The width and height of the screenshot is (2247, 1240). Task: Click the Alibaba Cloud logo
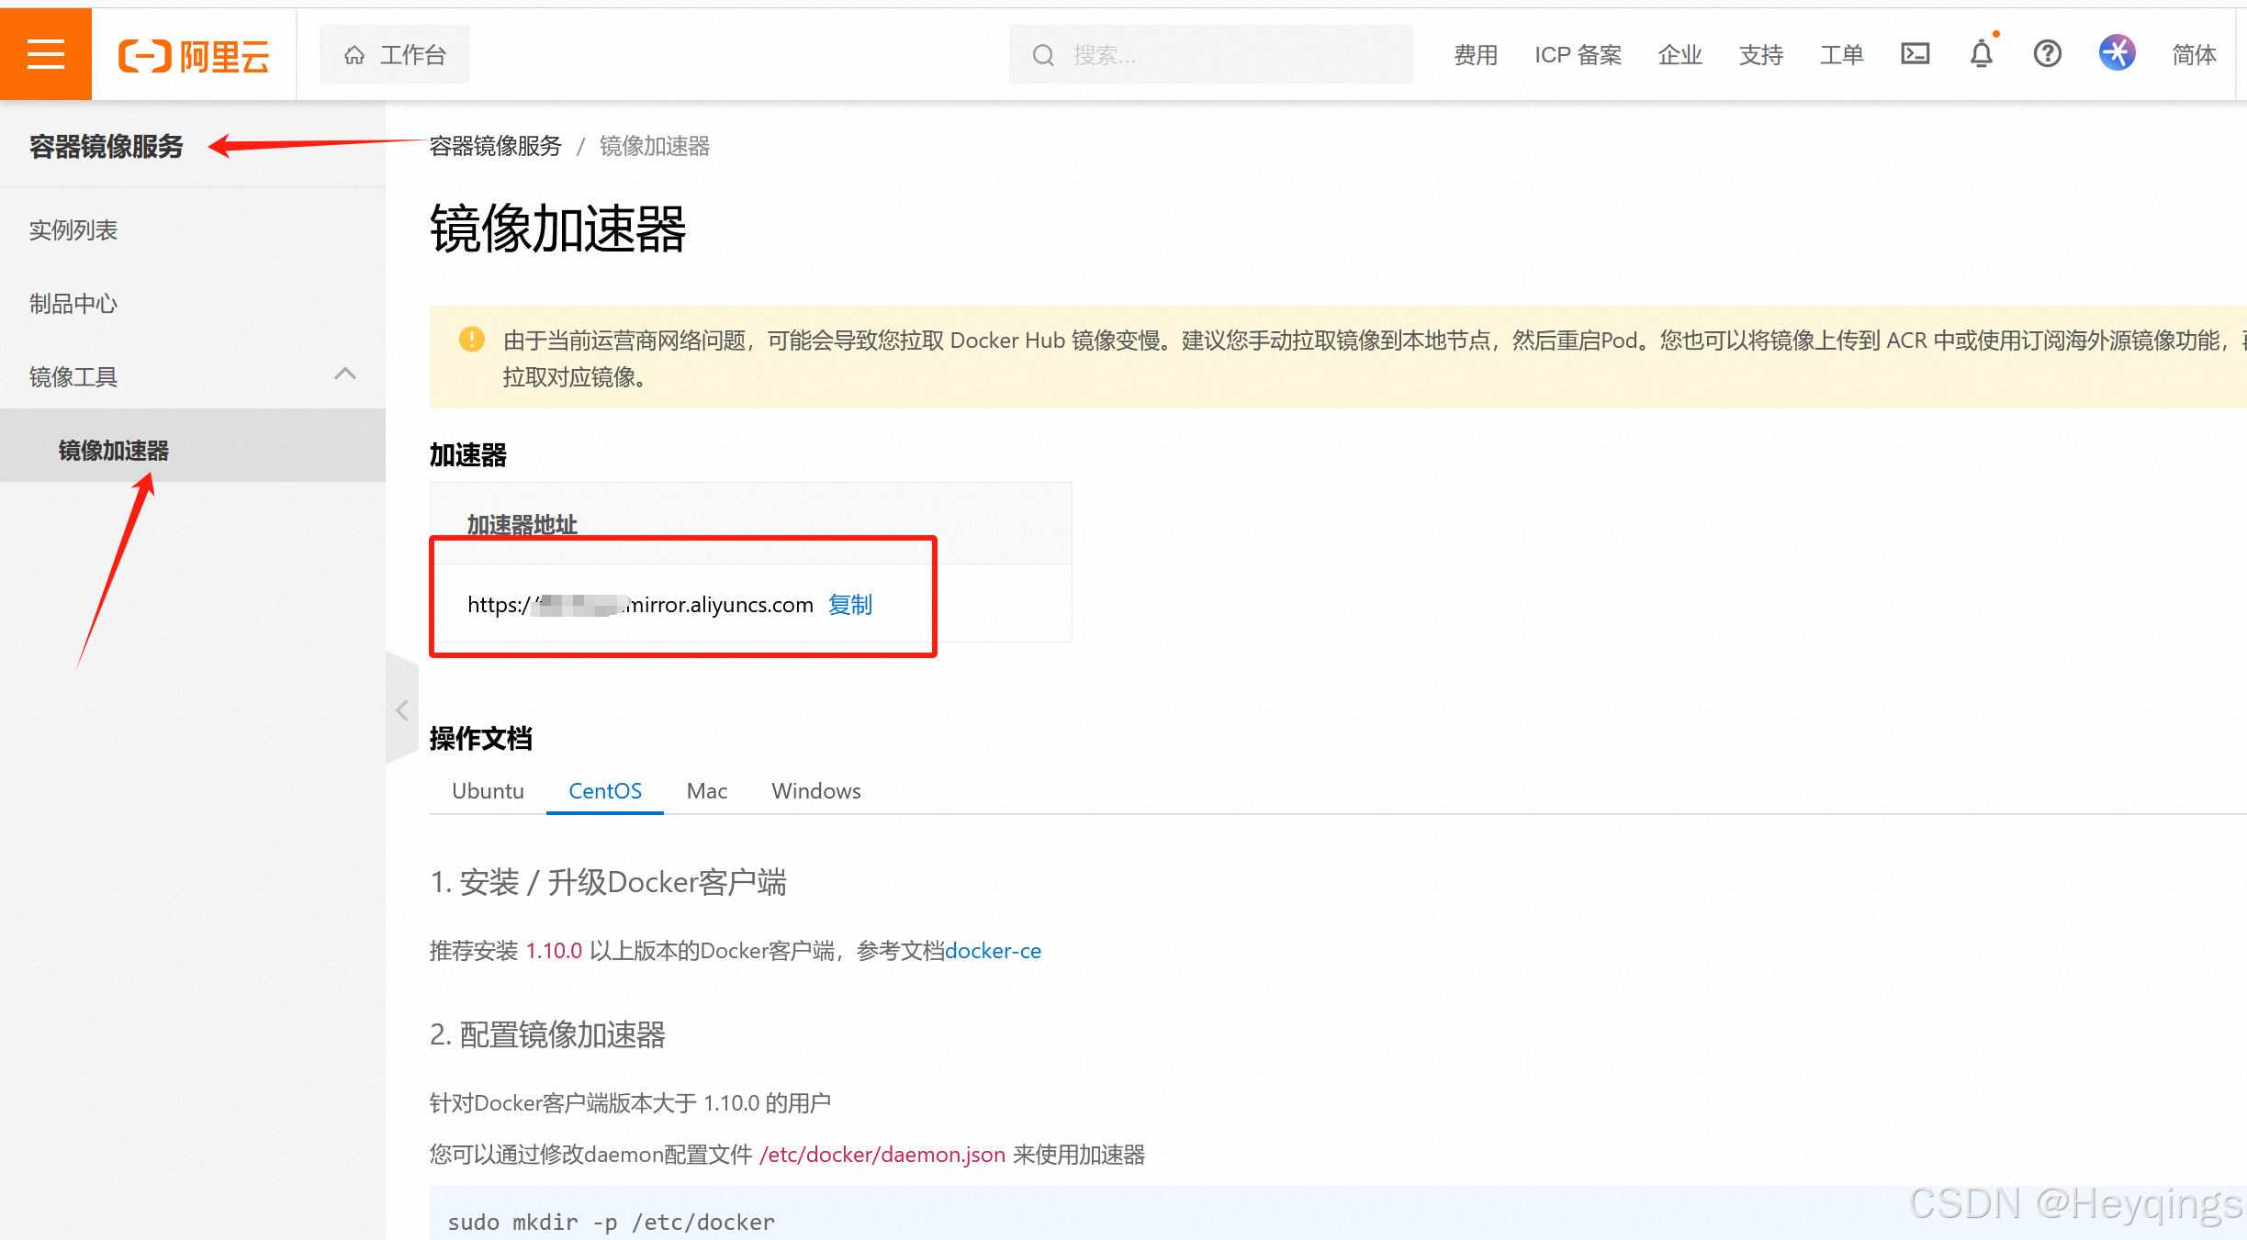point(194,56)
